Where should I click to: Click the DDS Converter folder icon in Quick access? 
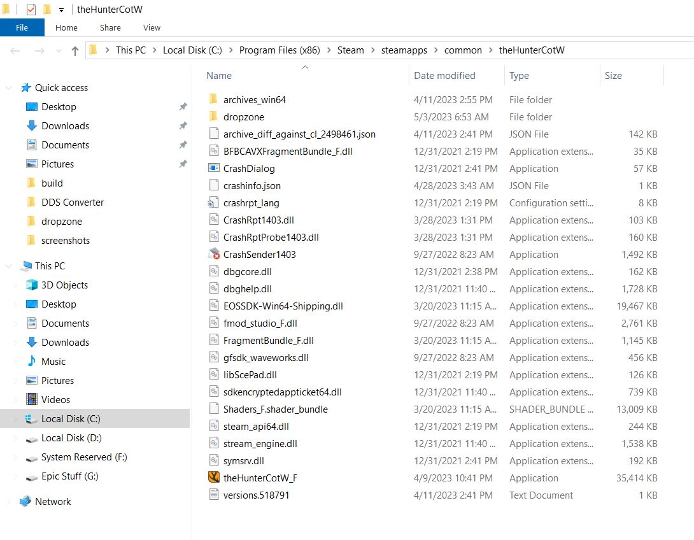[31, 202]
